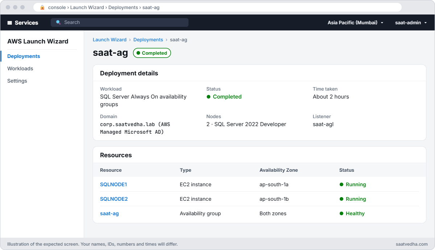Open the saat-ag resource link in the table

coord(109,213)
